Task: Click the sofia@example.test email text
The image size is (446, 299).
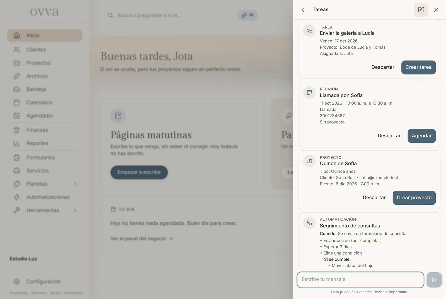Action: (379, 178)
